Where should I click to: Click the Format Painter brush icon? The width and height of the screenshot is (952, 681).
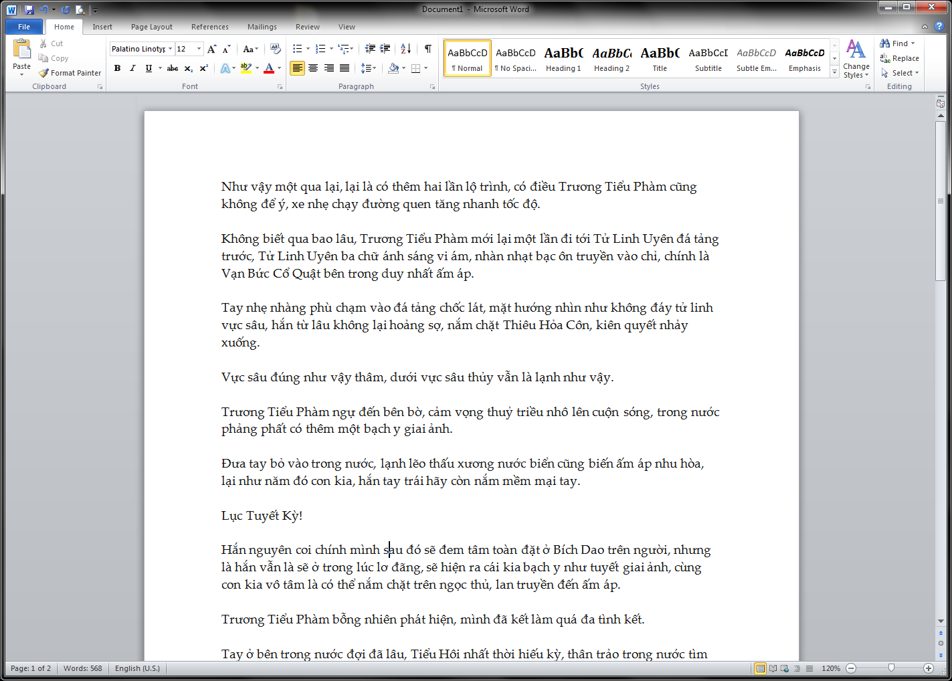(x=44, y=73)
